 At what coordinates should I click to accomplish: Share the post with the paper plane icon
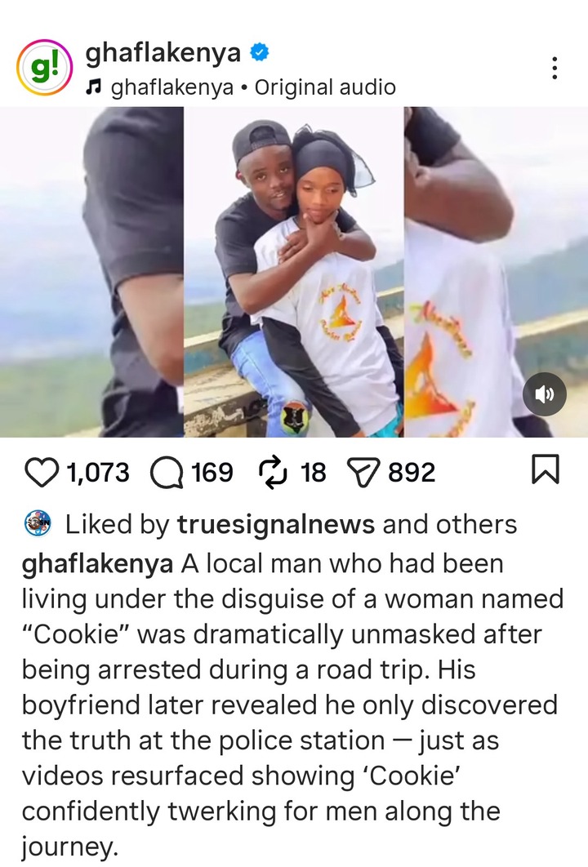pyautogui.click(x=363, y=474)
